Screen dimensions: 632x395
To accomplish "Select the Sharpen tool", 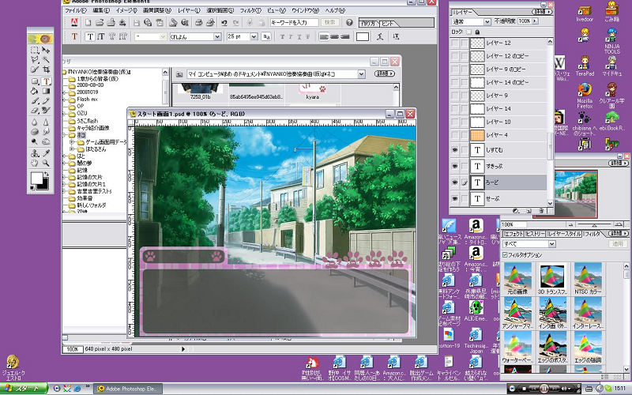I will [46, 122].
